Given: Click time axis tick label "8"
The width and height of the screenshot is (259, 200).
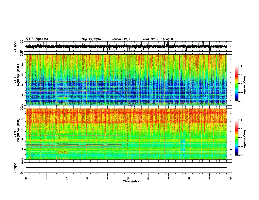Looking at the screenshot, I should pyautogui.click(x=189, y=178).
